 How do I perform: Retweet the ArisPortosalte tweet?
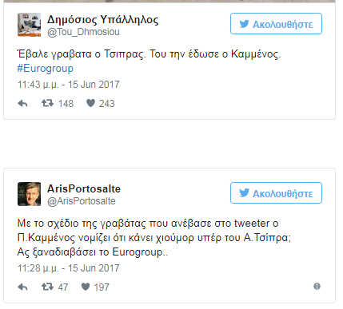(x=47, y=287)
